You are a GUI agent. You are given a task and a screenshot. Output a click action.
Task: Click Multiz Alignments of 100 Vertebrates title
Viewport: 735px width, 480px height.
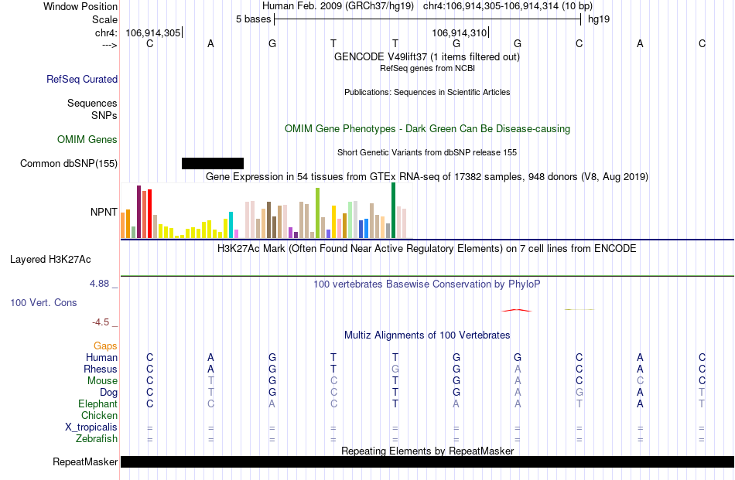tap(427, 335)
